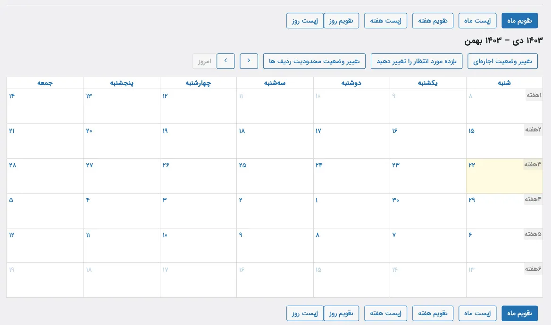551x325 pixels.
Task: Select لیست روز below the calendar
Action: pyautogui.click(x=305, y=313)
